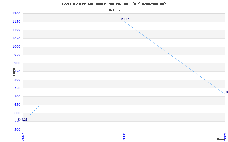Image resolution: width=228 pixels, height=142 pixels.
Task: Click the 800 y-axis value
Action: [17, 80]
